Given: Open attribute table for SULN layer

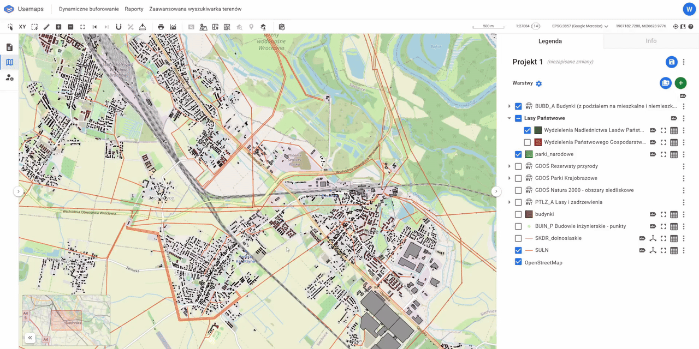Looking at the screenshot, I should pyautogui.click(x=674, y=251).
